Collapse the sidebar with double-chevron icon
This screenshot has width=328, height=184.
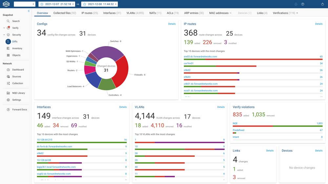point(29,11)
